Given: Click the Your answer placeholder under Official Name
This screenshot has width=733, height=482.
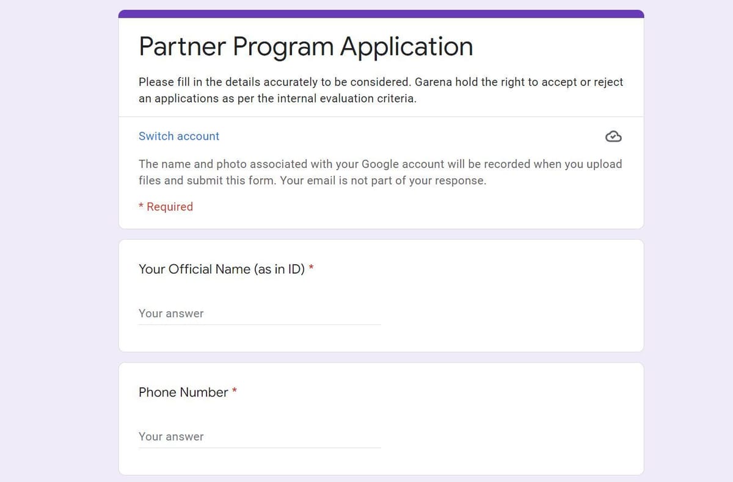Looking at the screenshot, I should point(171,313).
